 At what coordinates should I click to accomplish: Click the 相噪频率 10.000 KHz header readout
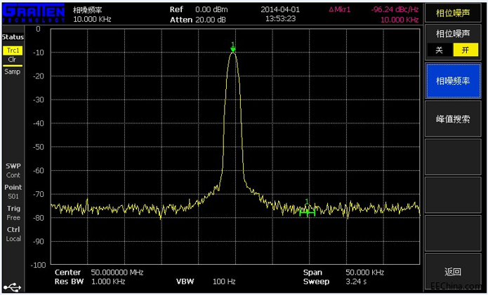92,15
